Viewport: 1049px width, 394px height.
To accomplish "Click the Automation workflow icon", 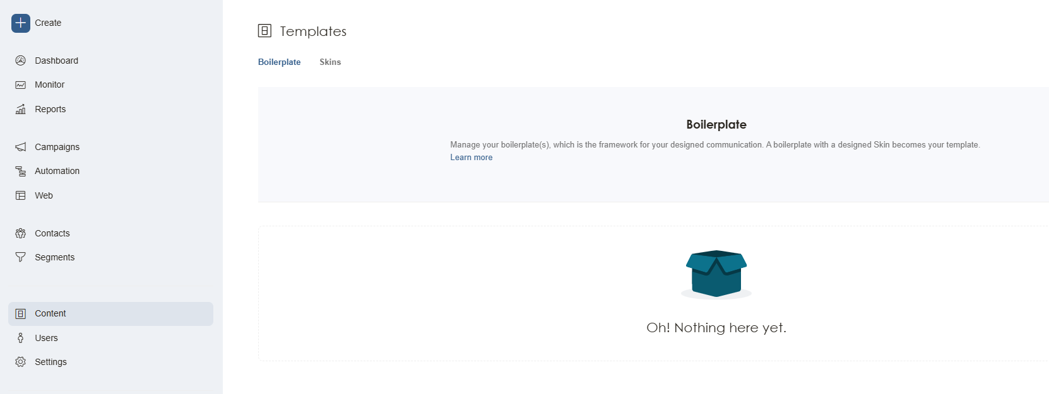I will pyautogui.click(x=21, y=171).
